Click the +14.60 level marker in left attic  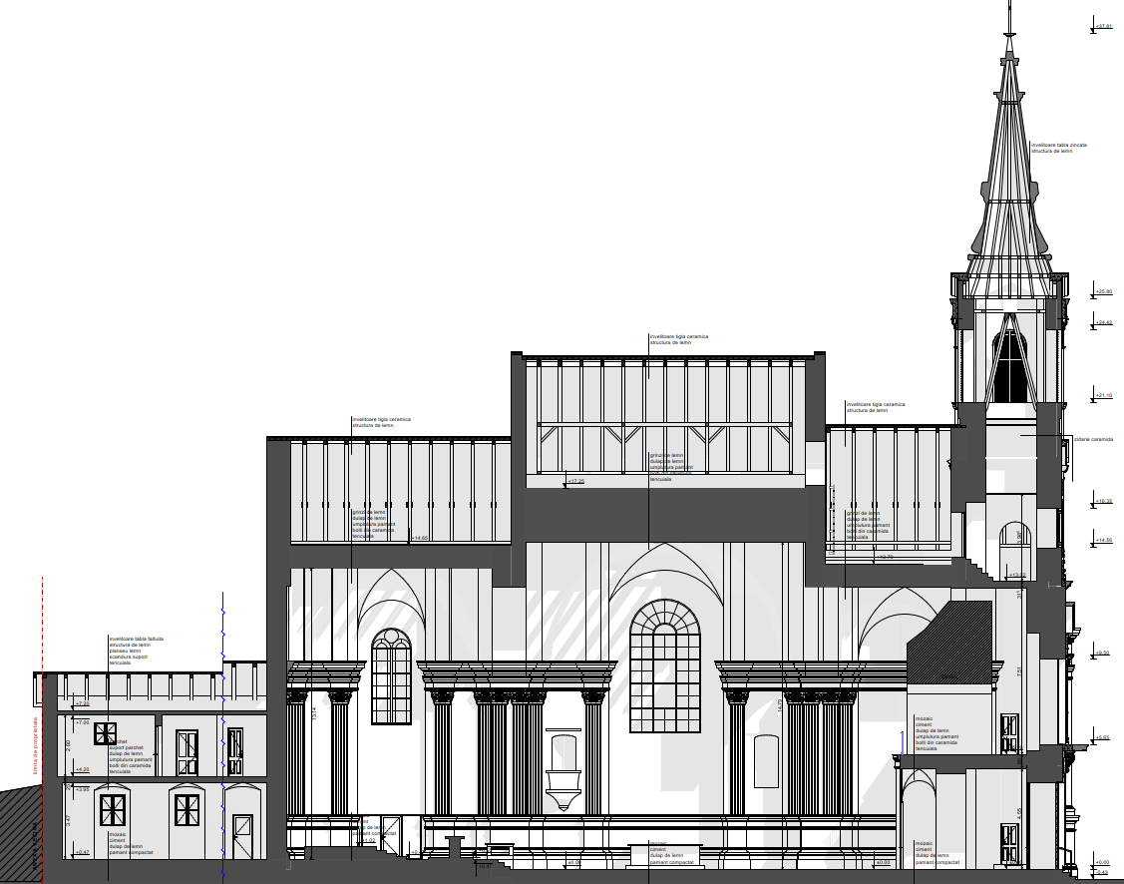tap(419, 539)
